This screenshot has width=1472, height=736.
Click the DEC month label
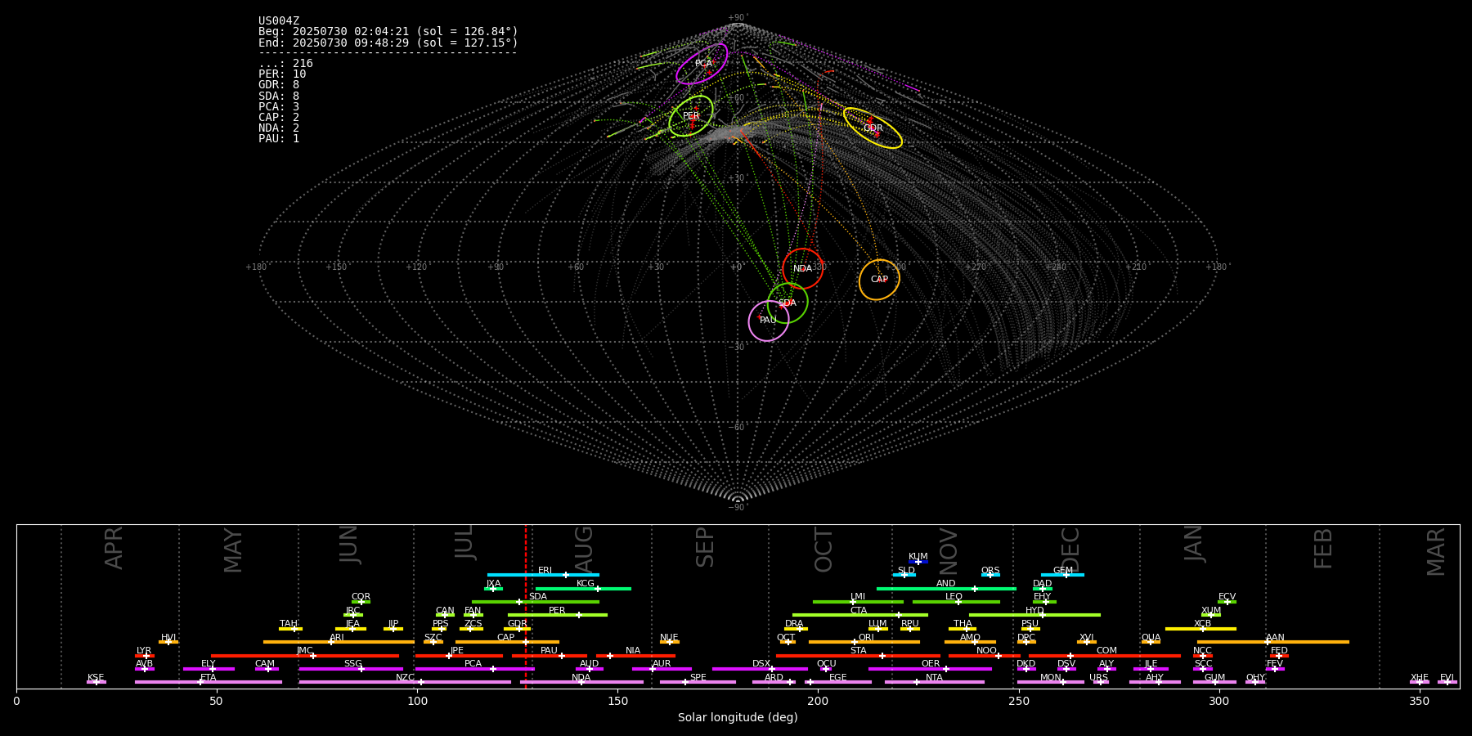point(1070,550)
